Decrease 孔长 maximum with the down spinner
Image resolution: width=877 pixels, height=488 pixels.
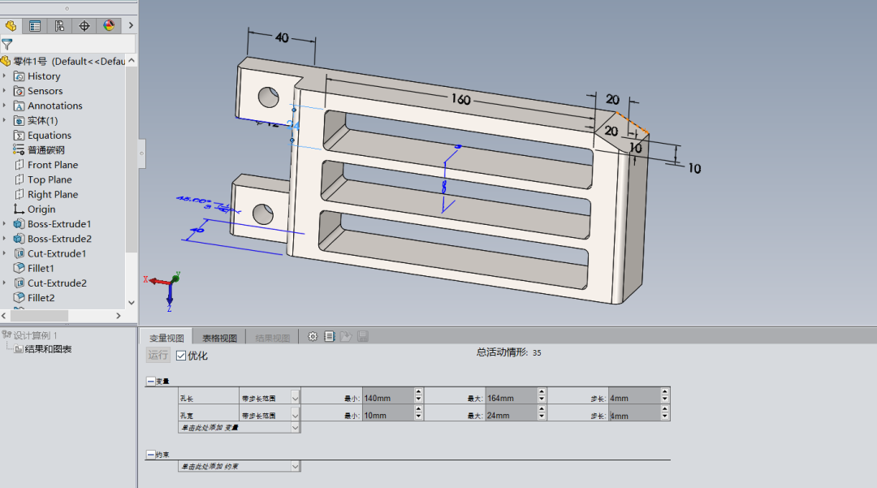coord(542,399)
